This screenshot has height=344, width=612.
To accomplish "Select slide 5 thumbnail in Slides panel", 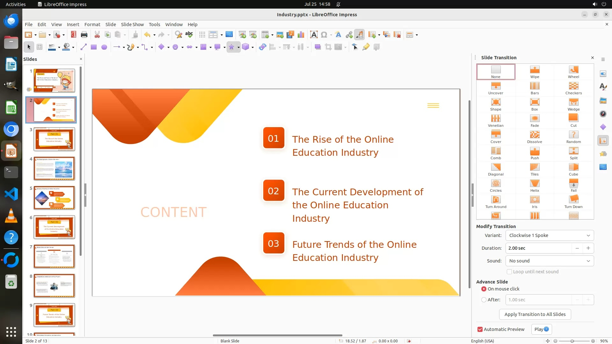I will (54, 198).
